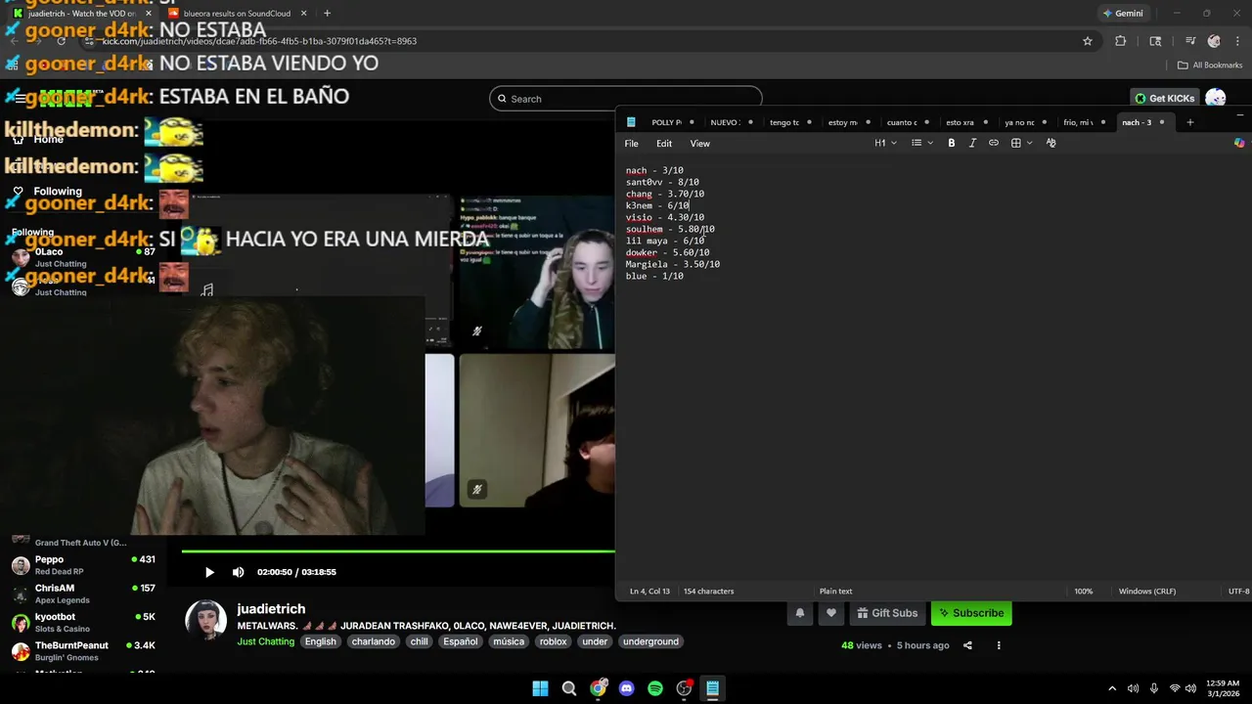Click the taskbar clock showing 12:59 AM

(x=1223, y=688)
